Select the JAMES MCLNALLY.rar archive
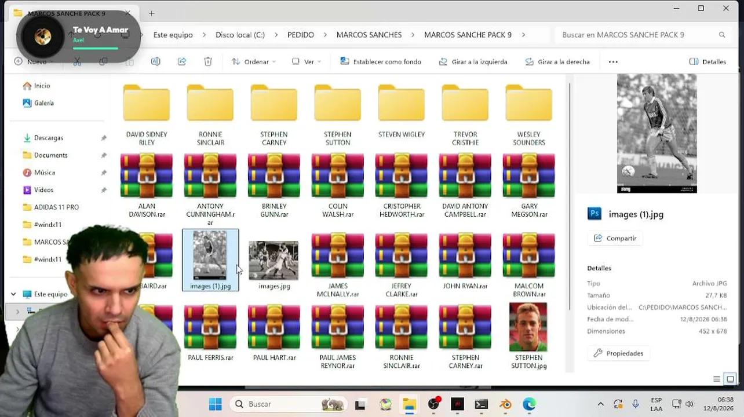 [x=338, y=266]
